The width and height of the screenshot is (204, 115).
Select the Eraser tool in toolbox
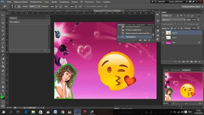click(x=3, y=55)
